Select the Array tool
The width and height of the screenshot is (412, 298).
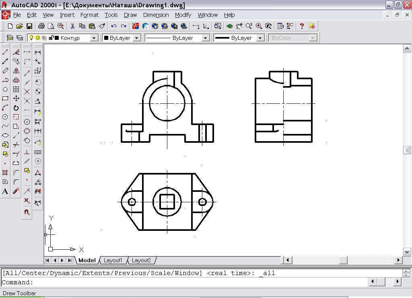click(16, 89)
